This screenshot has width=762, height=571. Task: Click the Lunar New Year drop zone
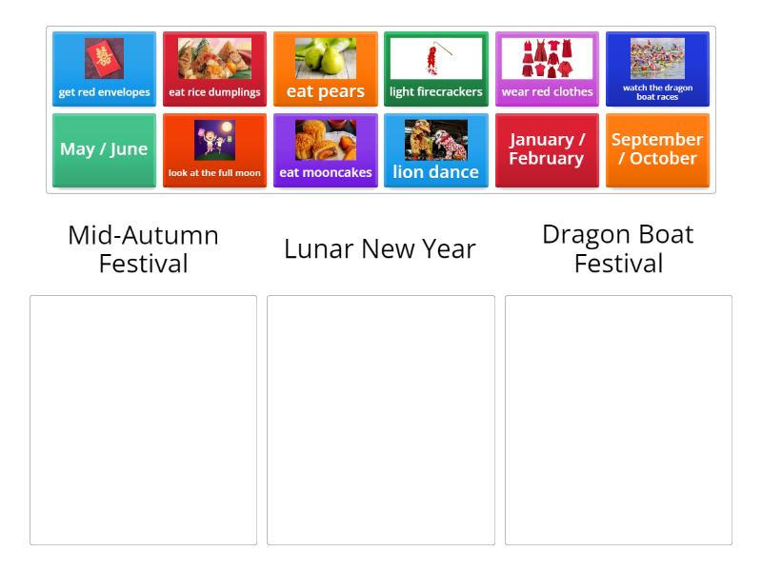(x=380, y=419)
